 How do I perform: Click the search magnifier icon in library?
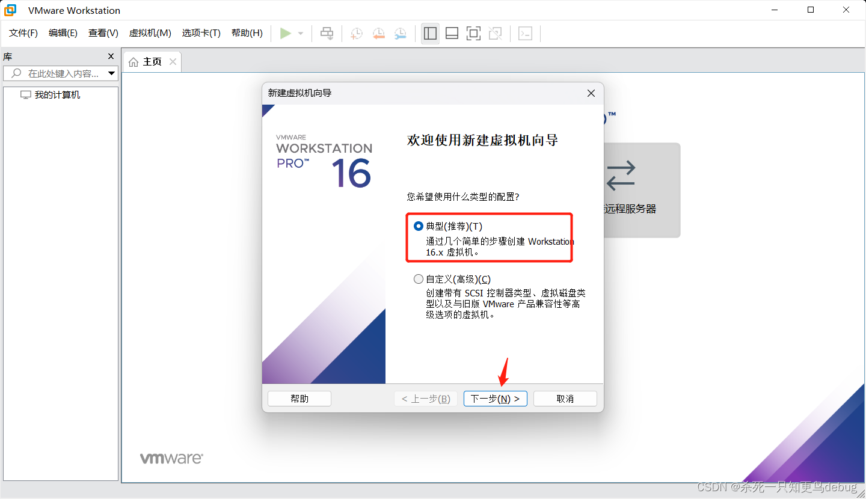[x=16, y=73]
